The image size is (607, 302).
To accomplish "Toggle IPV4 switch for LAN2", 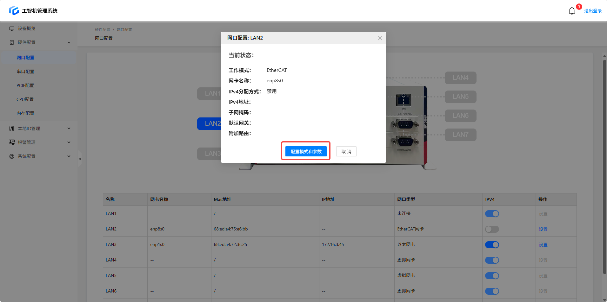I will pyautogui.click(x=492, y=229).
